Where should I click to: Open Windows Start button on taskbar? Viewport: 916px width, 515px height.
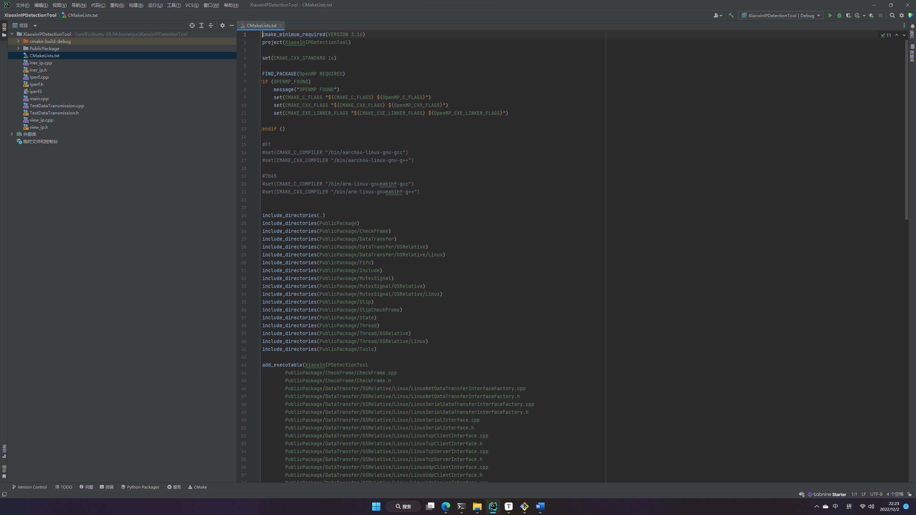point(376,506)
